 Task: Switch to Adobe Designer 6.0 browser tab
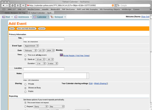point(14,13)
